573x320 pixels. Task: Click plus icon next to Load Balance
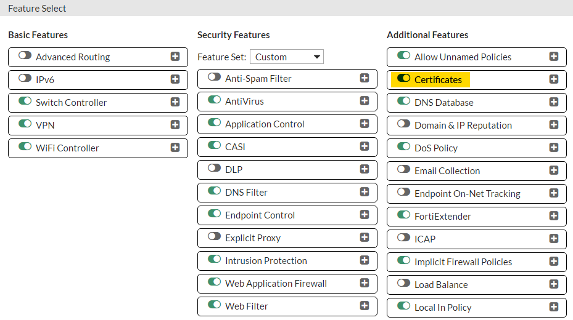(554, 284)
